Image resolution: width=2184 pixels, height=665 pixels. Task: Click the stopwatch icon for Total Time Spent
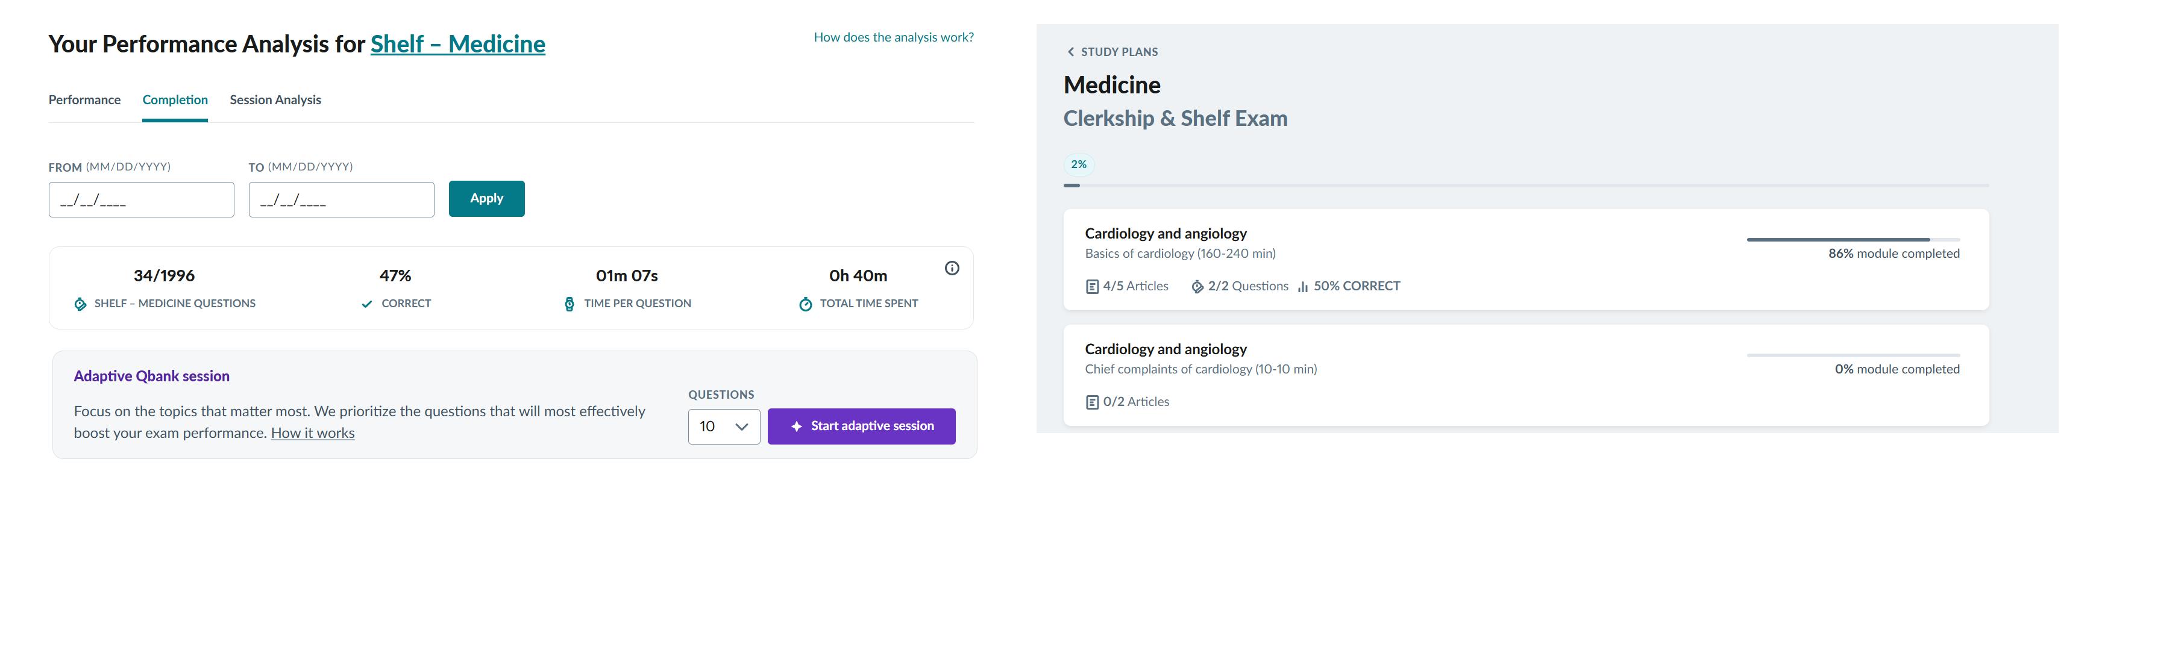point(805,304)
